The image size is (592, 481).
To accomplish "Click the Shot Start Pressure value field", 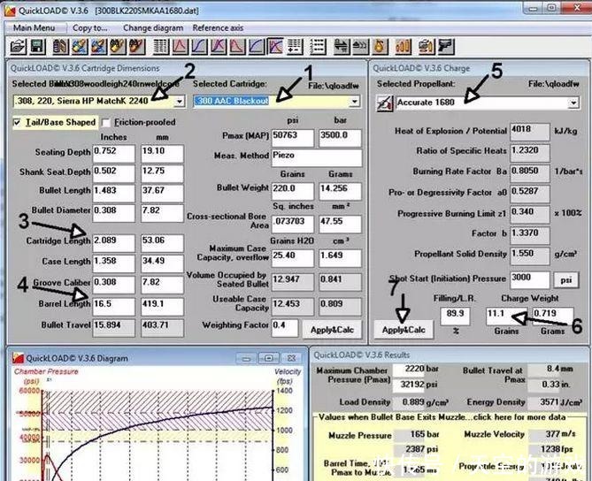I will click(530, 280).
